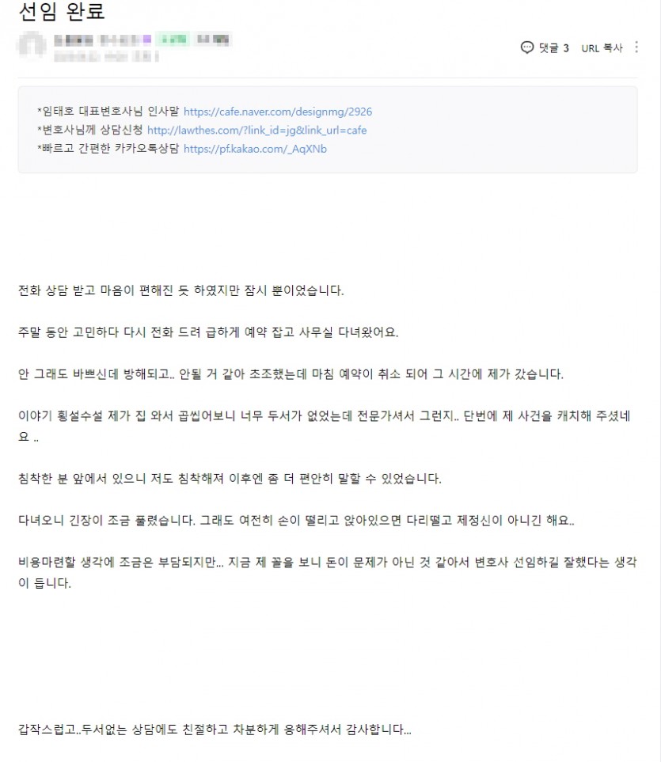Open the 댓글 3 comments count
The width and height of the screenshot is (661, 762).
tap(553, 48)
